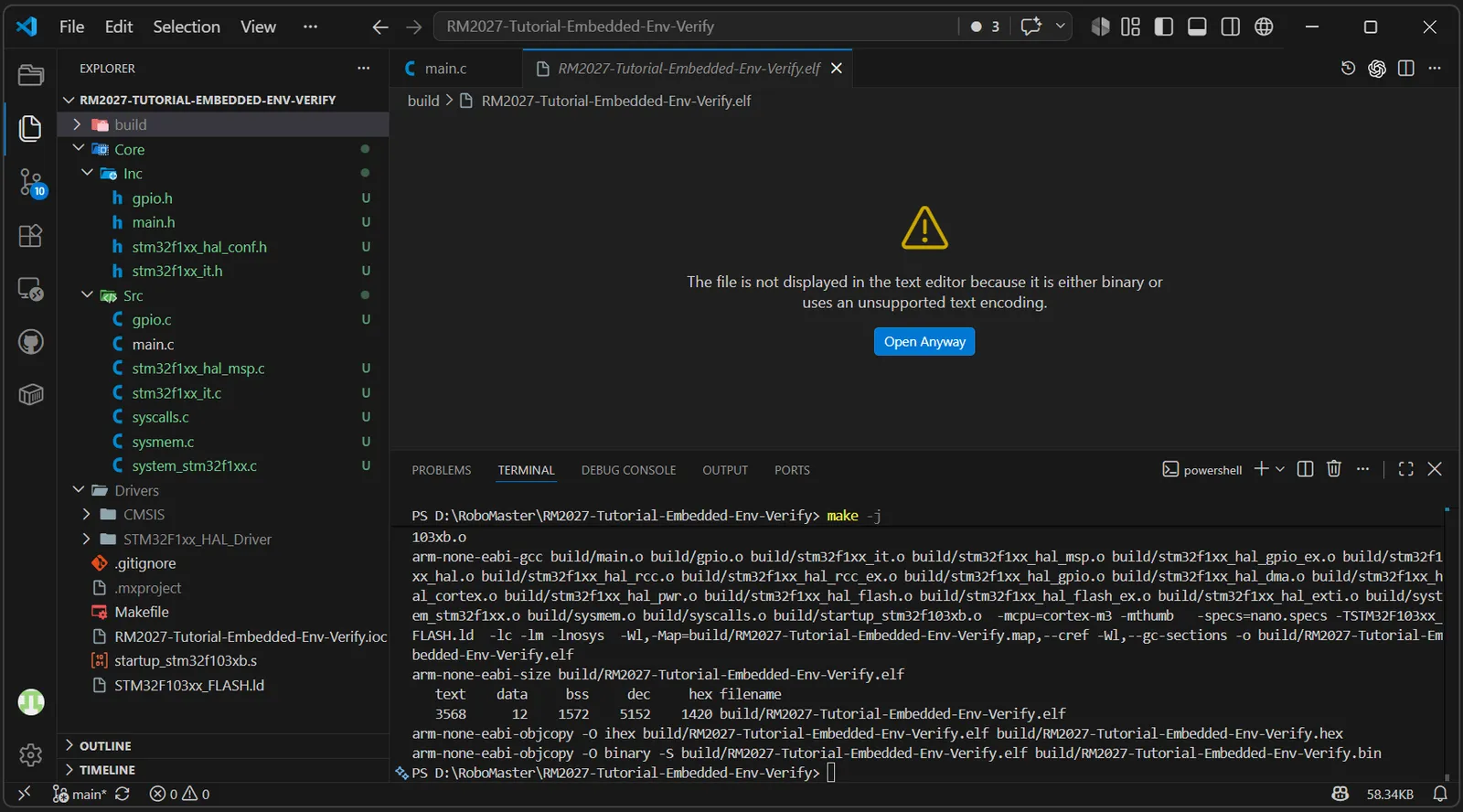Split the terminal panel
The width and height of the screenshot is (1463, 812).
click(x=1306, y=469)
